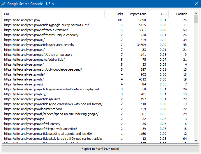Click the 18890 impressions value
Image resolution: width=201 pixels, height=154 pixels.
[x=142, y=20]
